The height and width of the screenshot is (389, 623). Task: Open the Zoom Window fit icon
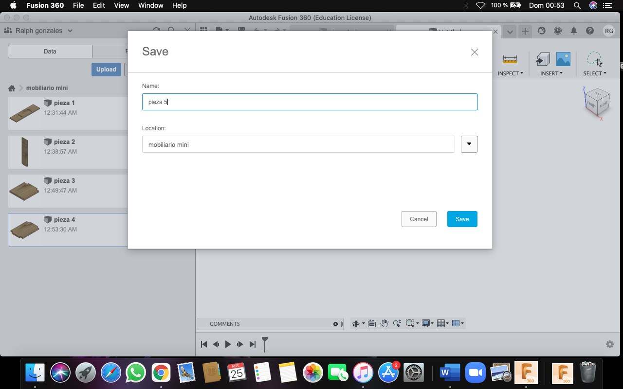(x=410, y=323)
